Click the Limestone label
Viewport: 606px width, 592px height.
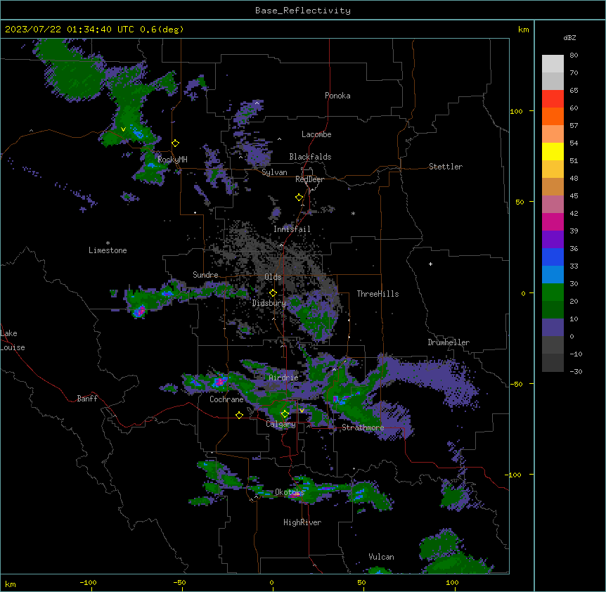(108, 250)
